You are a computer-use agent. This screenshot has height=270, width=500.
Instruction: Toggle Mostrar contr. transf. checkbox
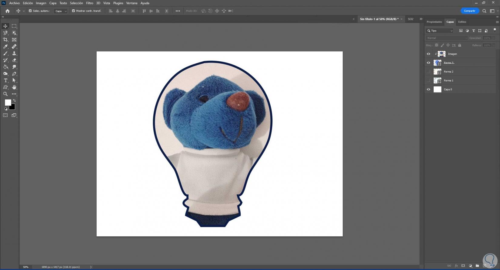coord(73,11)
